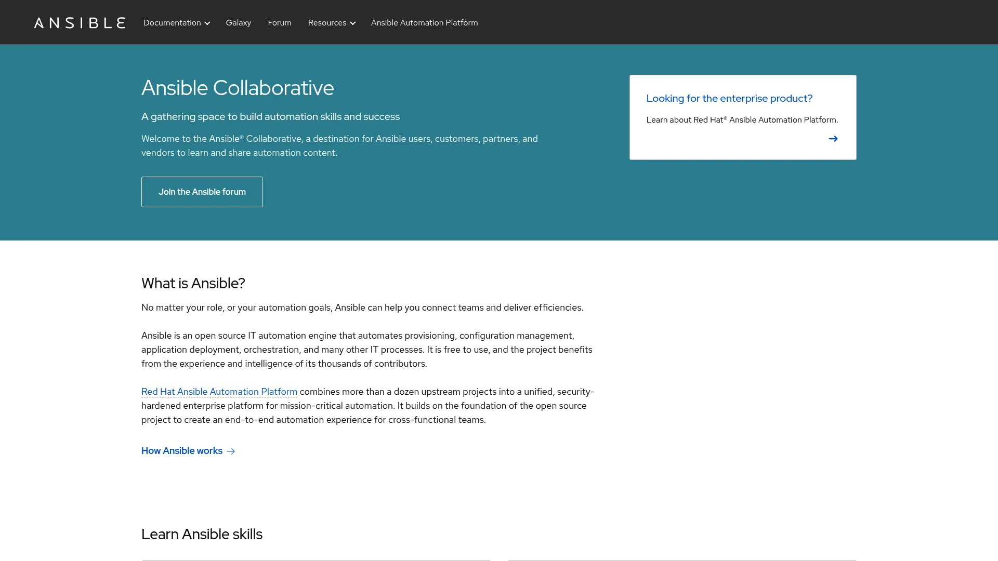Click the 'Welcome to the Ansible Collaborative' paragraph
This screenshot has height=561, width=998.
pyautogui.click(x=339, y=145)
